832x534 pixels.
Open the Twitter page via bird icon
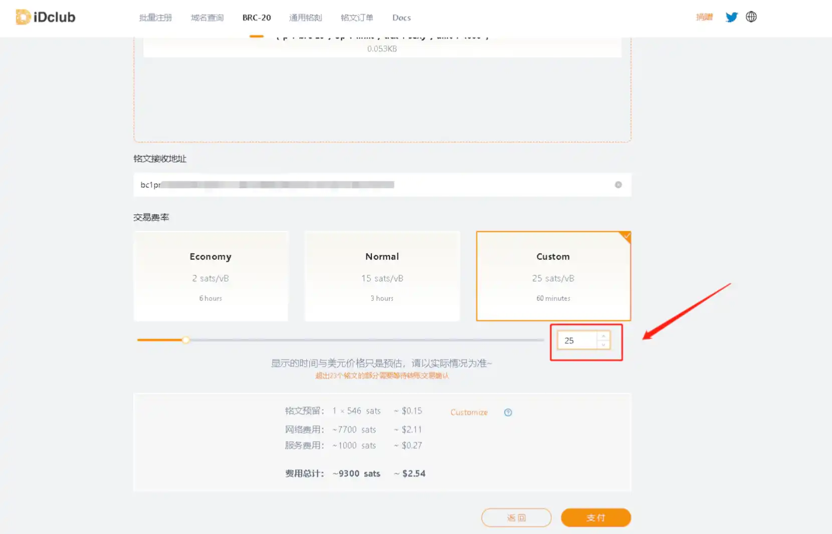(731, 17)
